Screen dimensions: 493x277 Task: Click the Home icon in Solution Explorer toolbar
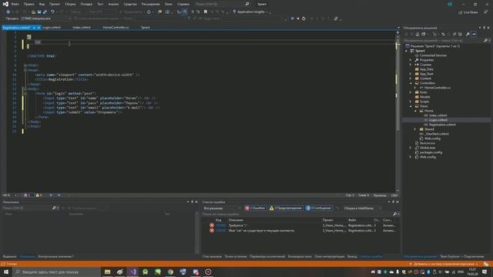[418, 34]
